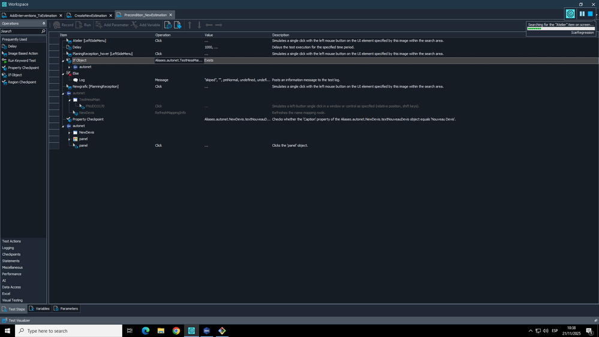Click the Windows Start button

point(7,331)
